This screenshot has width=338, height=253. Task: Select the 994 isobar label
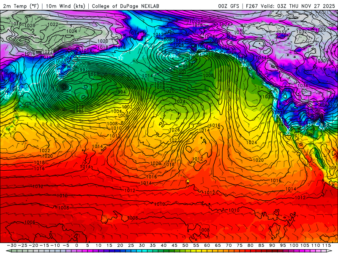coord(122,92)
